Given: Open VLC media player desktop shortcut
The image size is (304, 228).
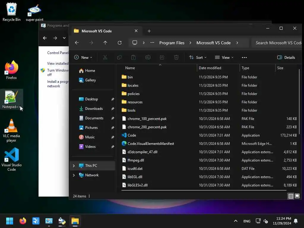Looking at the screenshot, I should 12,131.
